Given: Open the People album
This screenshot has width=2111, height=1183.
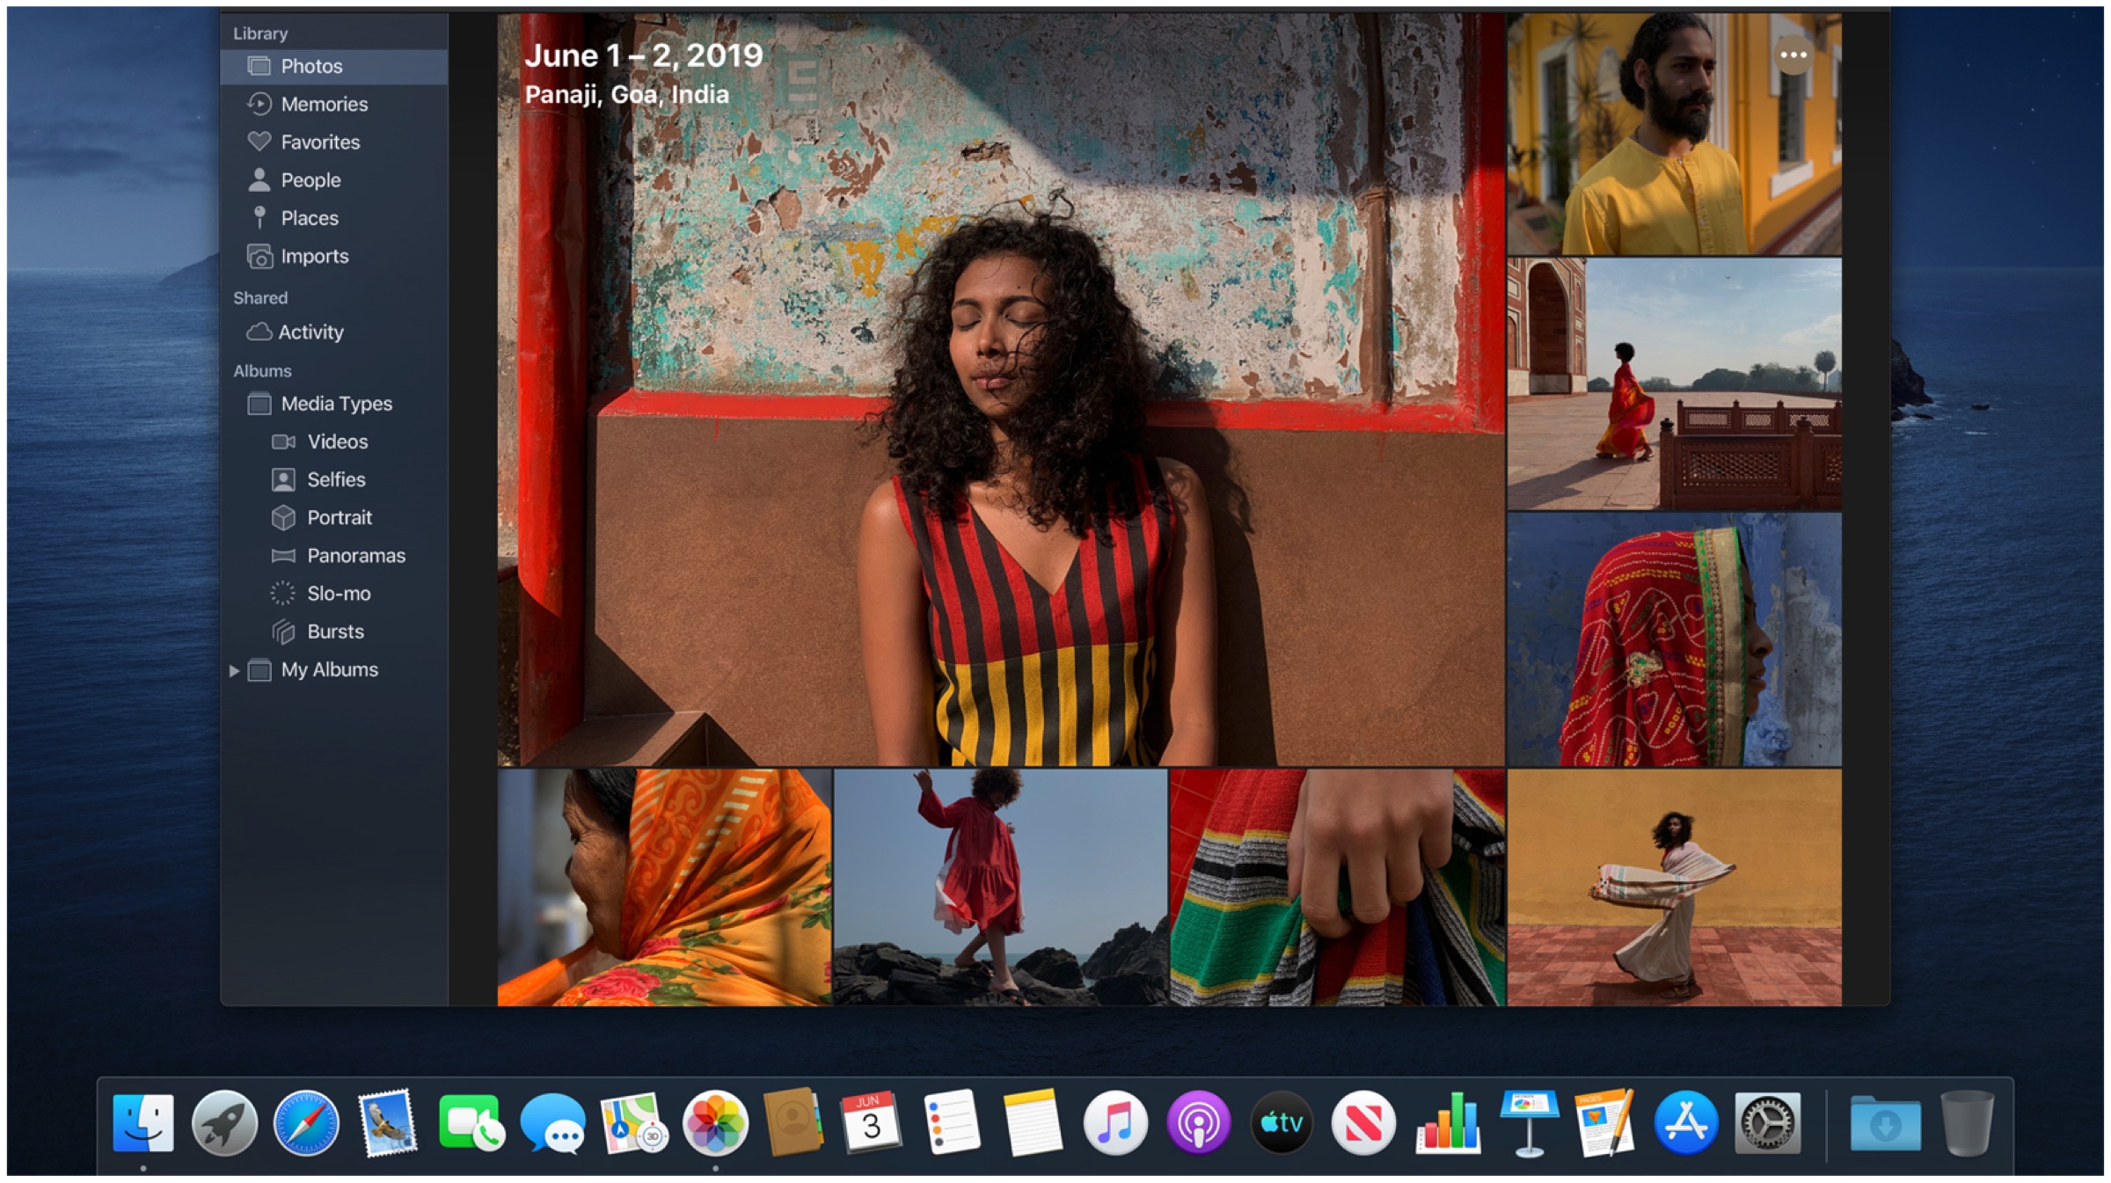Looking at the screenshot, I should 310,180.
